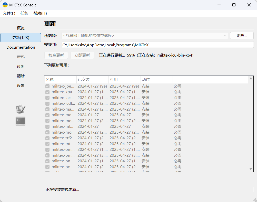Viewport: 257px width, 202px height.
Task: Toggle checkbox for miktex-om... package
Action: pos(47,150)
